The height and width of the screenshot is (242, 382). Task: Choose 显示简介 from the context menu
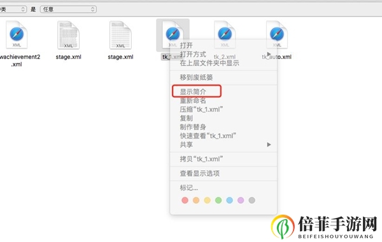pyautogui.click(x=193, y=91)
